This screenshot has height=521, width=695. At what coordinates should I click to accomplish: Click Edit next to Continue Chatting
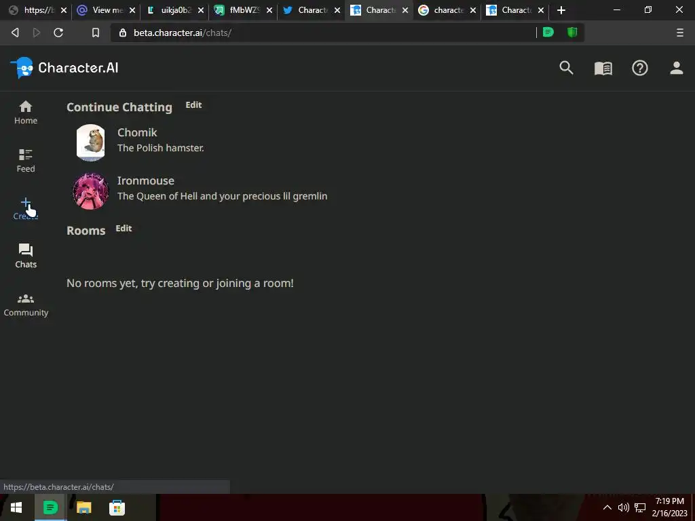click(193, 105)
